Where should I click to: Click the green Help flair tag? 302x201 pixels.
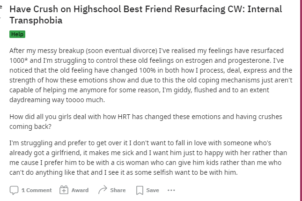[x=17, y=34]
